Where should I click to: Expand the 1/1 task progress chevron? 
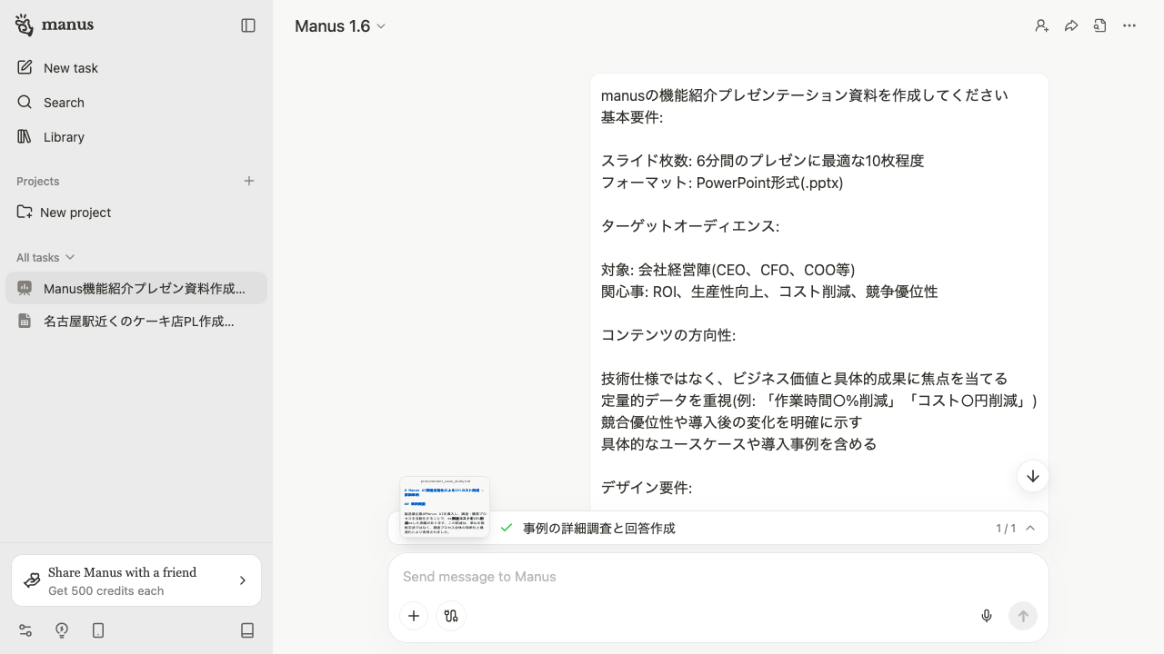tap(1030, 528)
